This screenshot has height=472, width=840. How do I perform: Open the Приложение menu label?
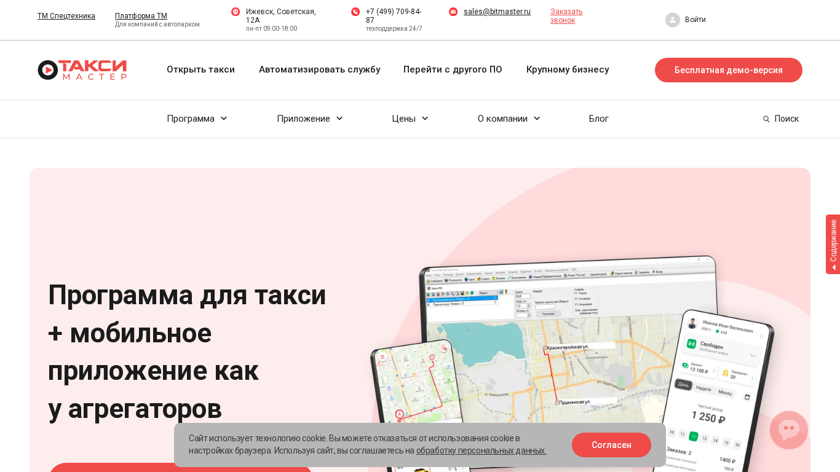coord(303,119)
